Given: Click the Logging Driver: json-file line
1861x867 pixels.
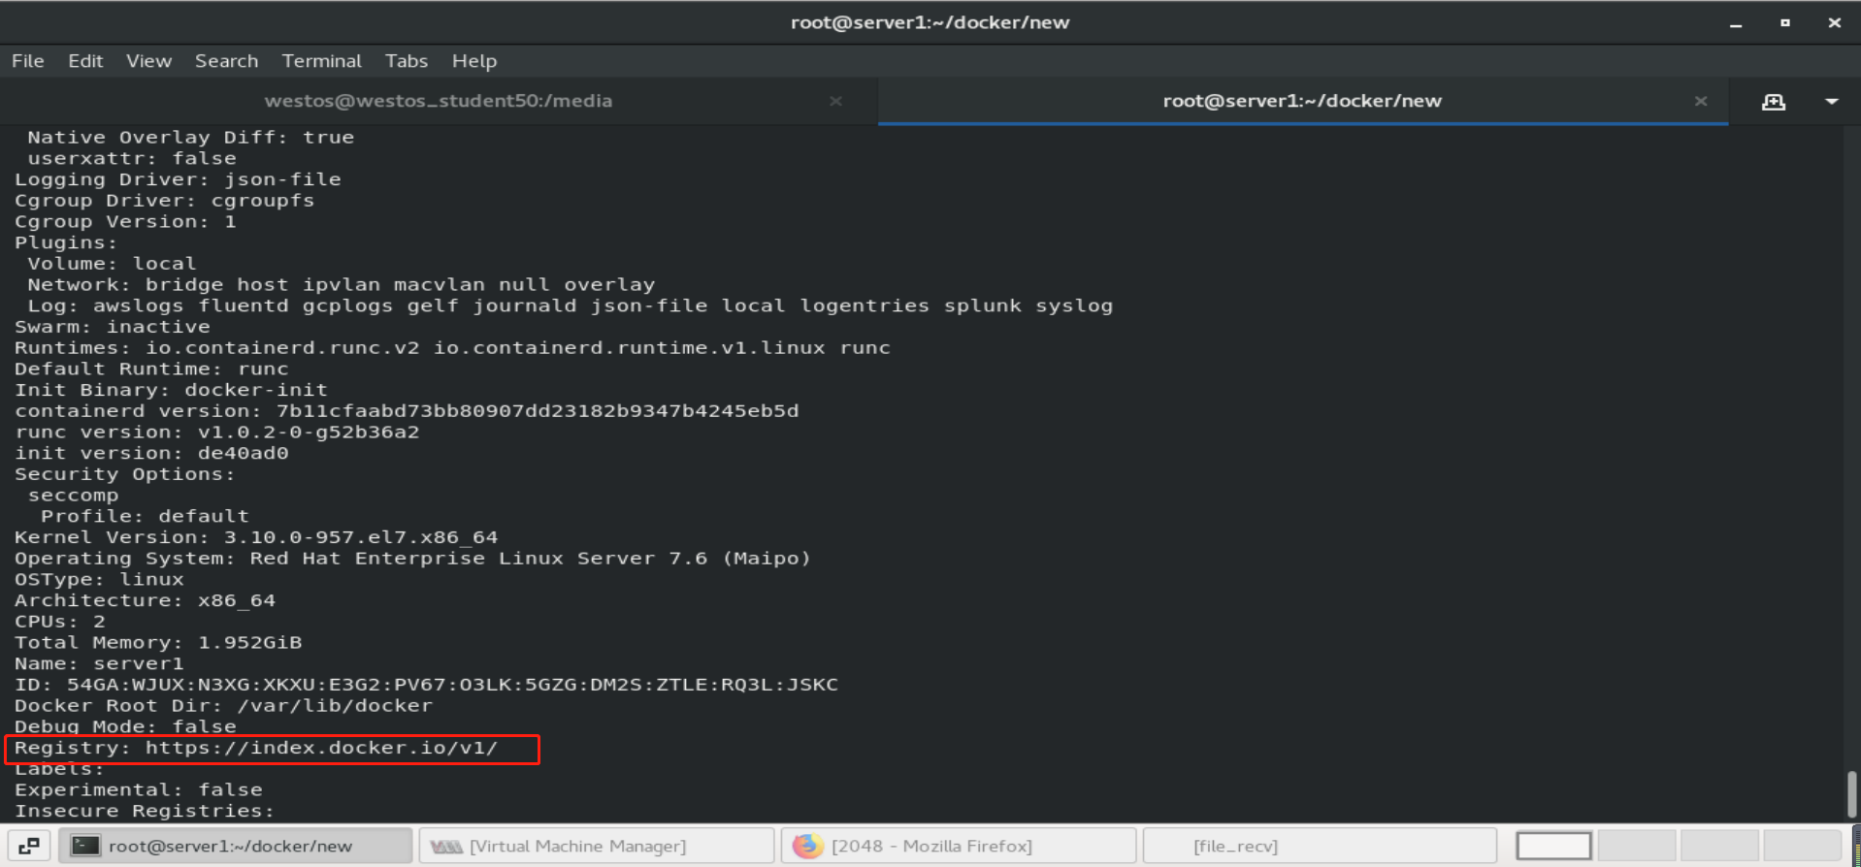Looking at the screenshot, I should tap(178, 179).
